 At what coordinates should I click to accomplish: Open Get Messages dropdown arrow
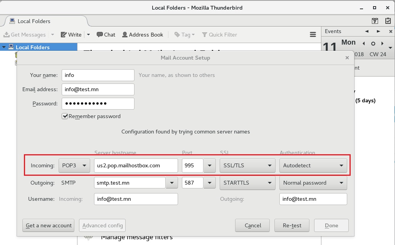pos(52,35)
